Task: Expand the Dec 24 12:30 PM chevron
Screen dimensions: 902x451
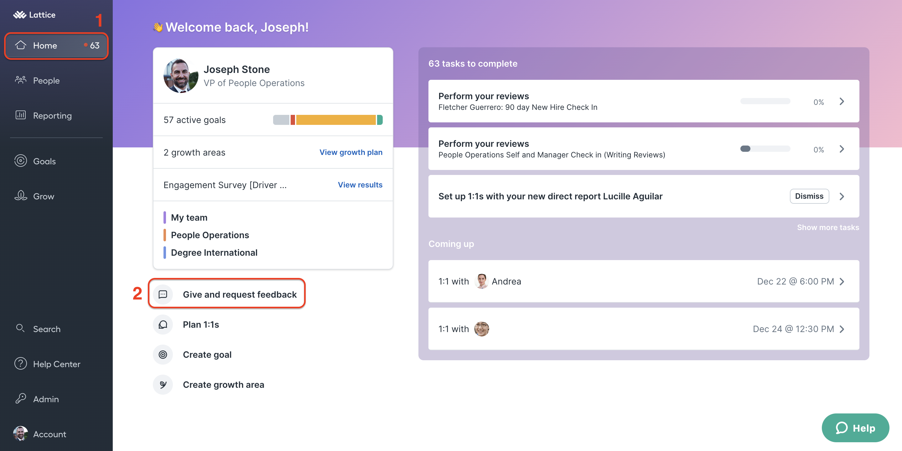Action: point(842,329)
